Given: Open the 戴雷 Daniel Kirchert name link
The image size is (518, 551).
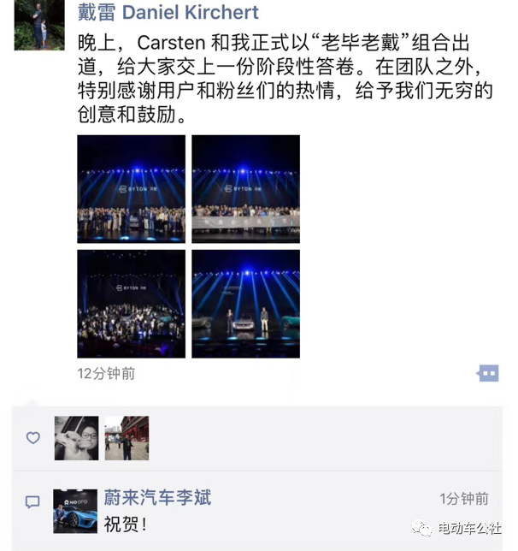Looking at the screenshot, I should [168, 13].
